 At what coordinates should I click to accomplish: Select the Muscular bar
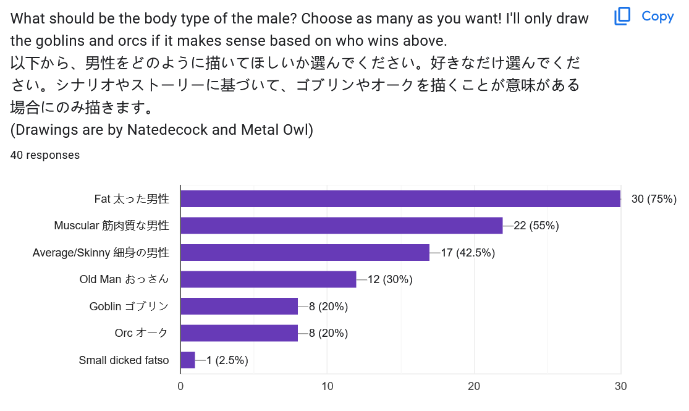[341, 226]
